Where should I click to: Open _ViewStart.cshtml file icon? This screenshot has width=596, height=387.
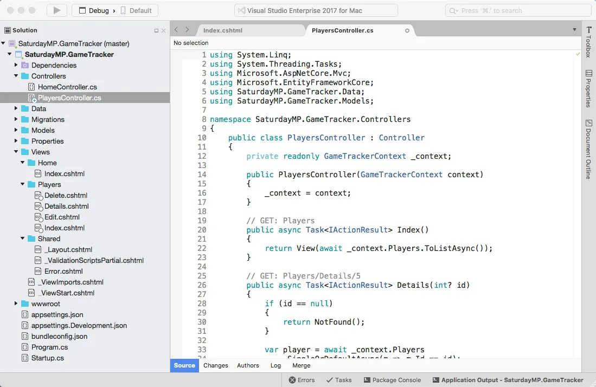31,293
